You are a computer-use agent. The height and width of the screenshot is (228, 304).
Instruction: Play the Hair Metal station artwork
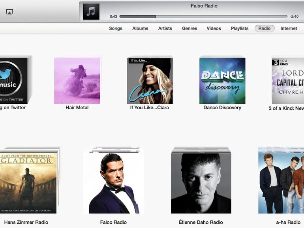[77, 81]
